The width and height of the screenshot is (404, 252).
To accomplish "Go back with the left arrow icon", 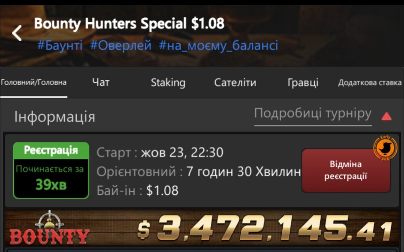I will click(x=17, y=33).
